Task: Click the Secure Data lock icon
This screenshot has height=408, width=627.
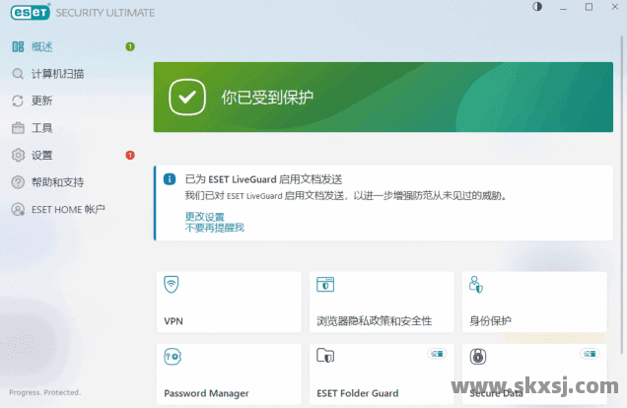Action: (478, 357)
